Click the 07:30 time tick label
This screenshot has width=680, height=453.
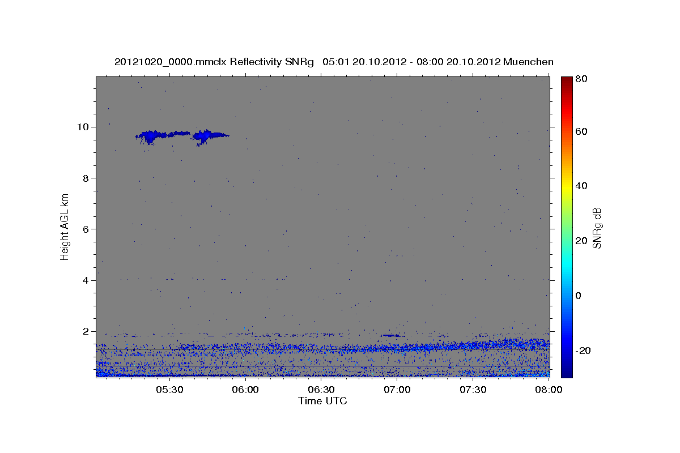(473, 390)
